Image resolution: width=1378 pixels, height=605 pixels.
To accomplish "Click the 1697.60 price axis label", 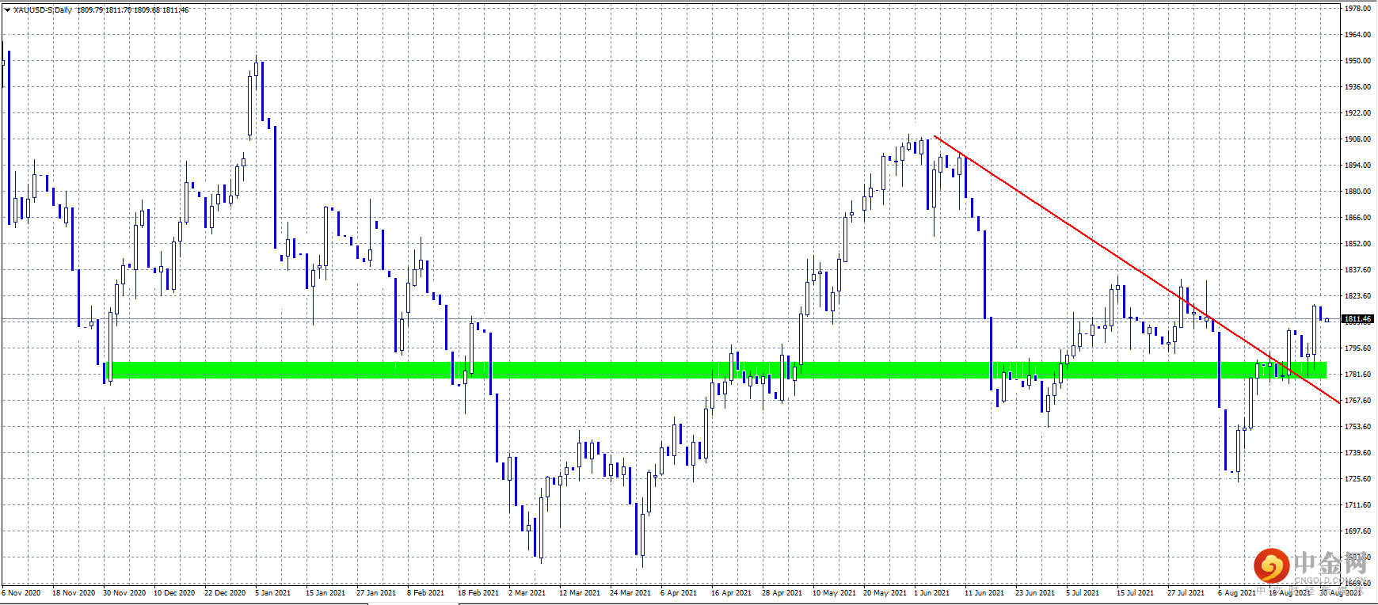I will tap(1357, 531).
